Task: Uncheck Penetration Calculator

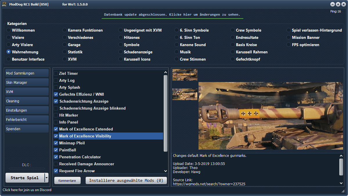Action: click(x=56, y=157)
